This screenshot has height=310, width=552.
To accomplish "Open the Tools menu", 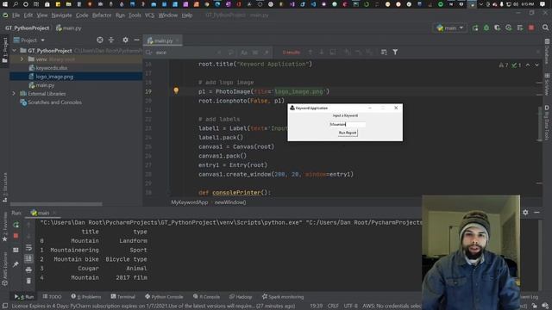I will [x=135, y=15].
